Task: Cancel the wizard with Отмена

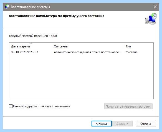Action: (146, 123)
